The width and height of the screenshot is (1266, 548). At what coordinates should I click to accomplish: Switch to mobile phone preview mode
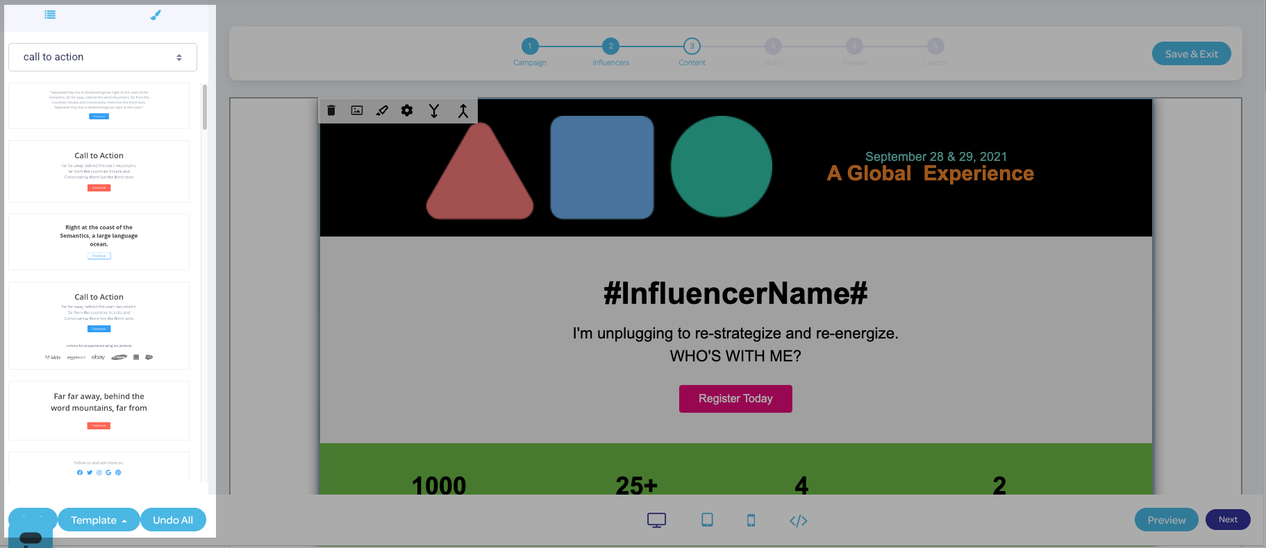(x=751, y=520)
